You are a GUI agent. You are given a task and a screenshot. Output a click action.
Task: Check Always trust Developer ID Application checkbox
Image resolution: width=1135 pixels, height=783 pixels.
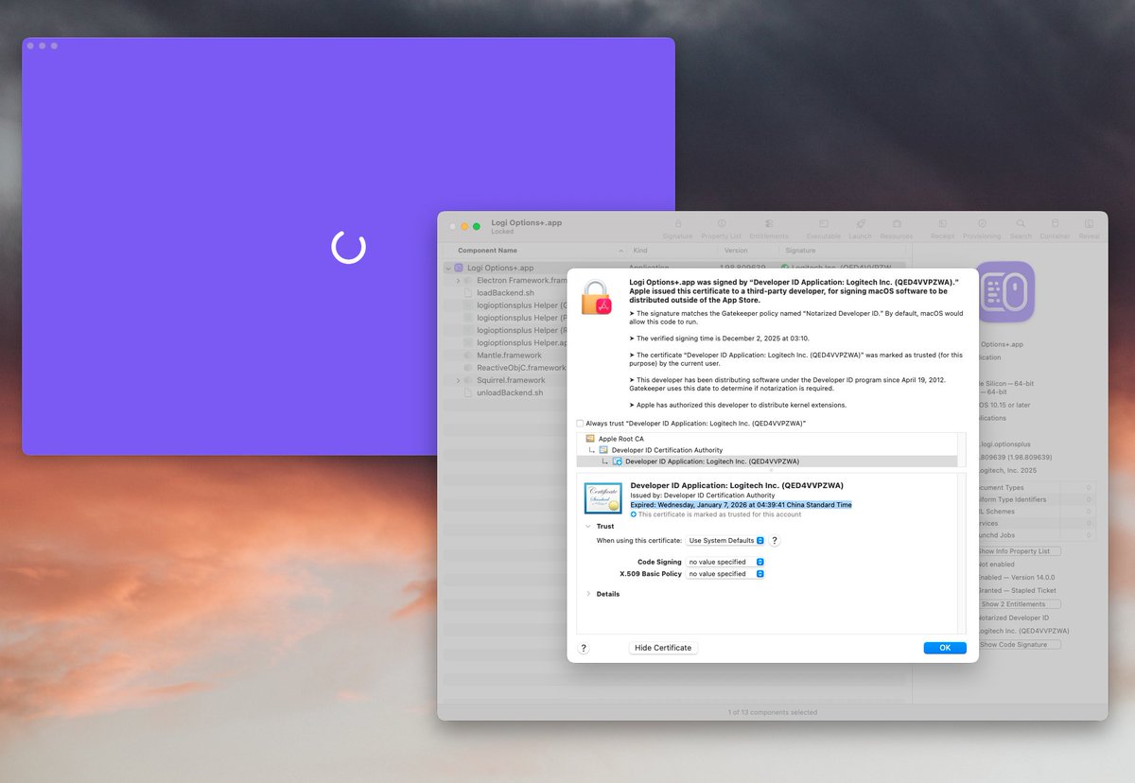click(x=580, y=424)
